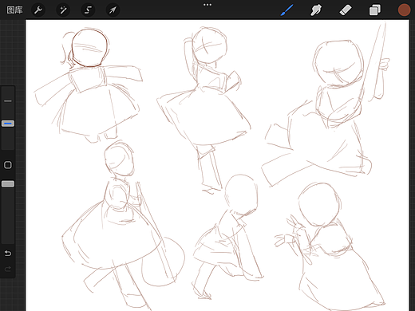The width and height of the screenshot is (415, 311).
Task: Click the blue brush size slider handle
Action: pos(8,124)
